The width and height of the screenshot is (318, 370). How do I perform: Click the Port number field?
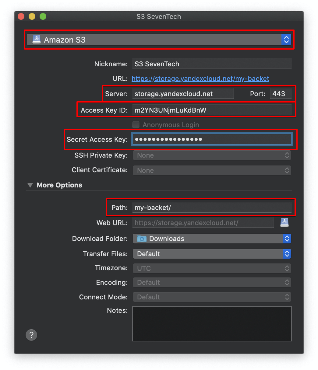click(x=281, y=94)
